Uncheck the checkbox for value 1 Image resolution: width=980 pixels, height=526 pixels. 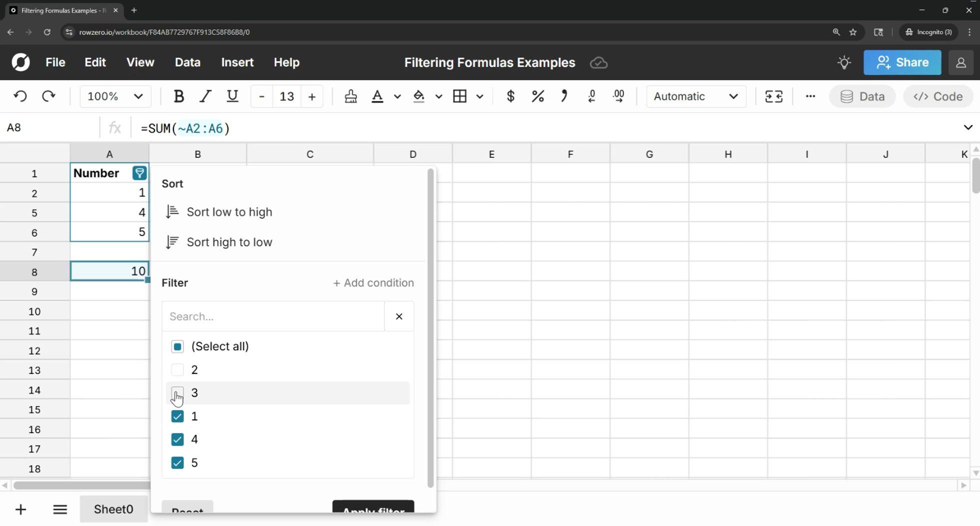[x=177, y=416]
